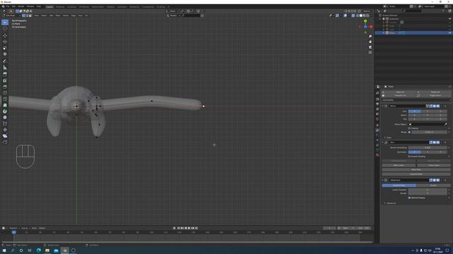This screenshot has width=453, height=254.
Task: Toggle Optimal Display in Subdivision modifier
Action: [409, 198]
